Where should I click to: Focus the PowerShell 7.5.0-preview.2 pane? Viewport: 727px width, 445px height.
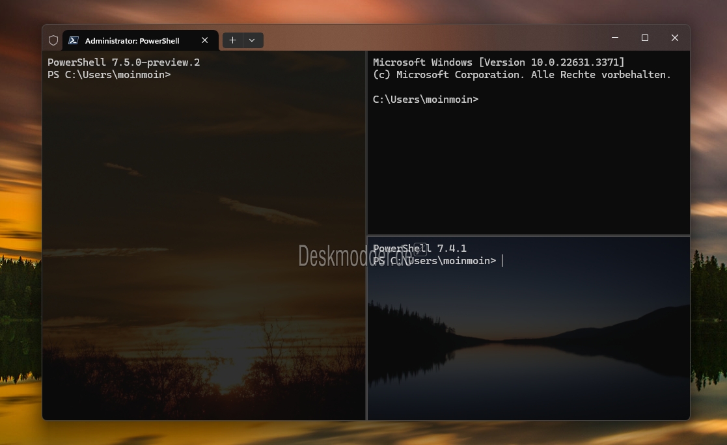click(204, 236)
